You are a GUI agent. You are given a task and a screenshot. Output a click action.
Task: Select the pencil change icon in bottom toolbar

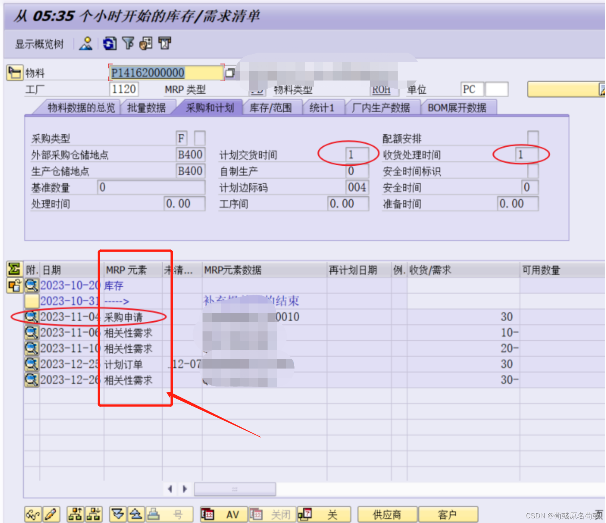51,514
